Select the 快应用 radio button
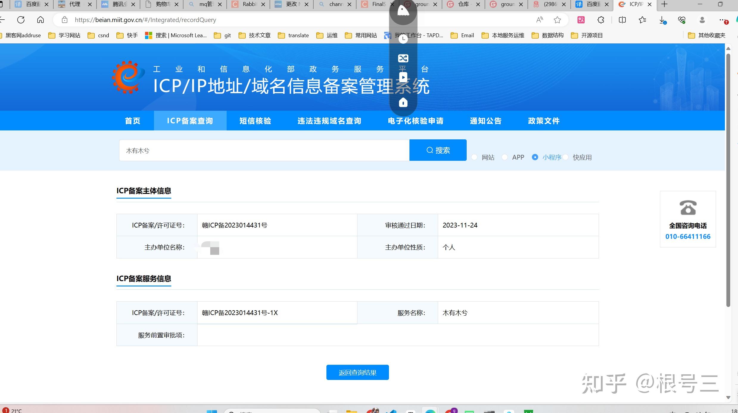 click(x=566, y=157)
